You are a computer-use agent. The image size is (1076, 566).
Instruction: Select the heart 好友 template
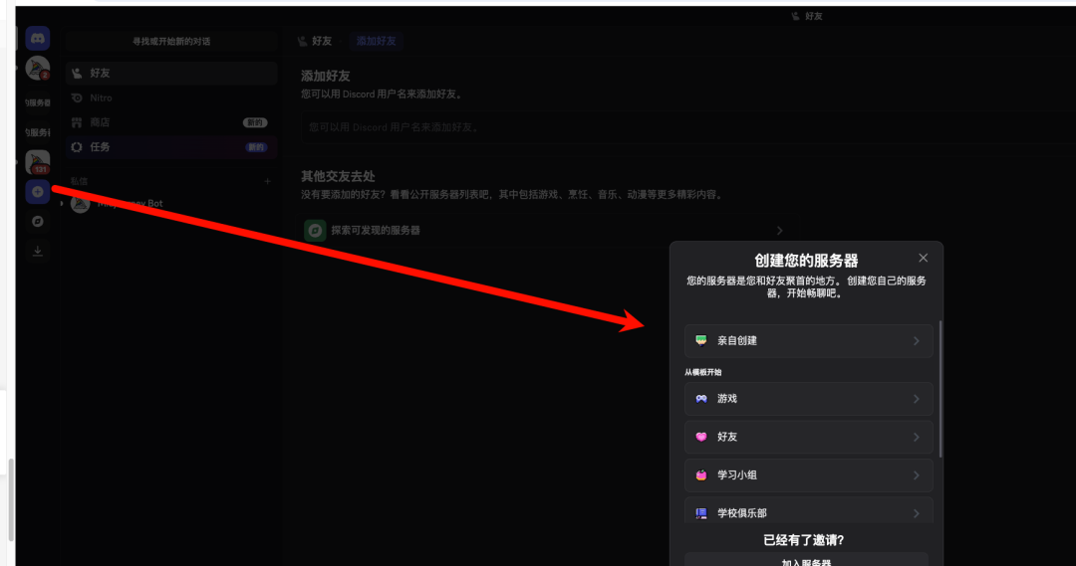pyautogui.click(x=808, y=437)
